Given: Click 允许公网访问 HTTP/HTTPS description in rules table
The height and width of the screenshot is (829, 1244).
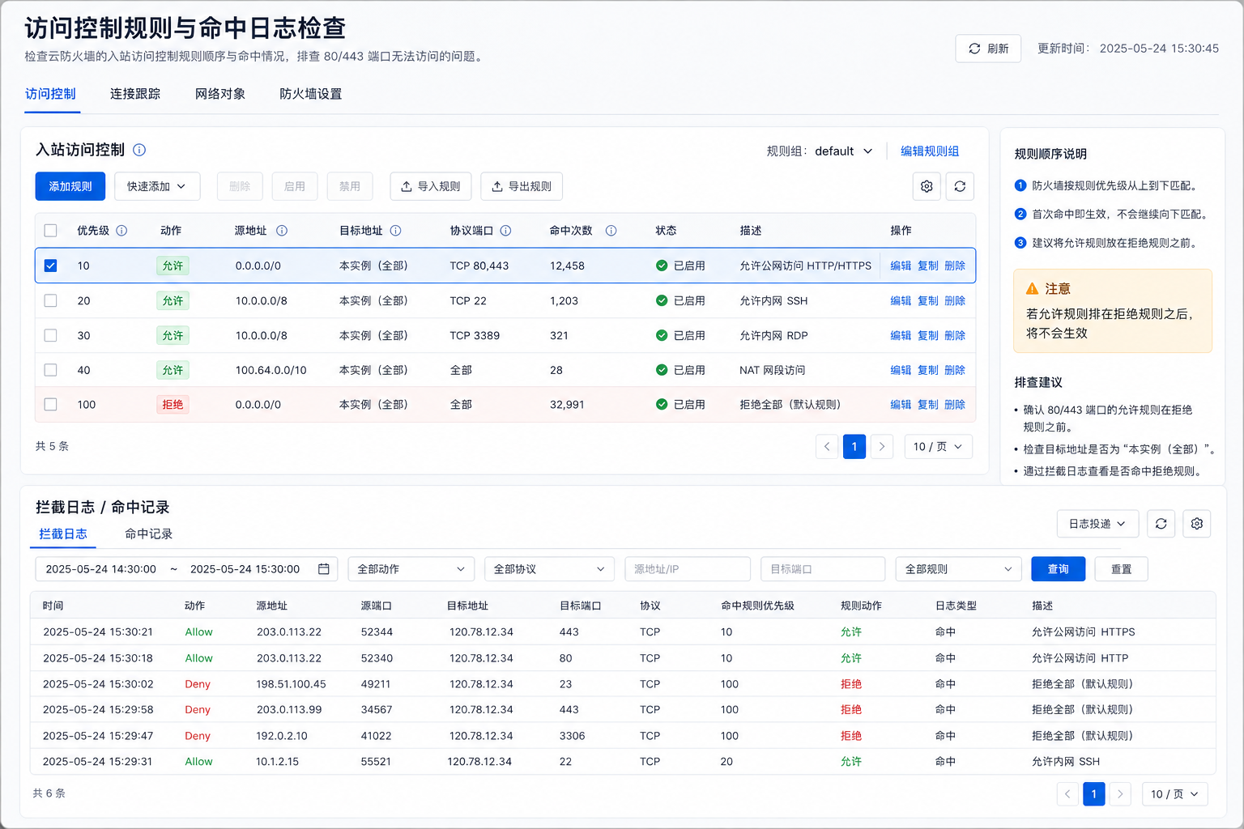Looking at the screenshot, I should pyautogui.click(x=806, y=266).
